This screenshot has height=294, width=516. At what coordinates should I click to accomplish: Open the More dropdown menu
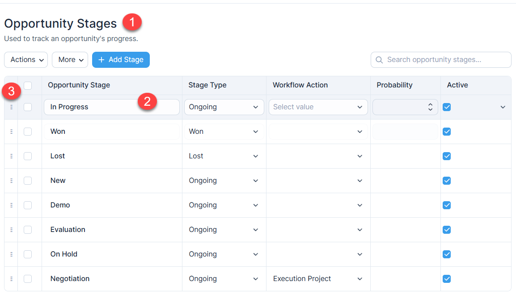[70, 60]
